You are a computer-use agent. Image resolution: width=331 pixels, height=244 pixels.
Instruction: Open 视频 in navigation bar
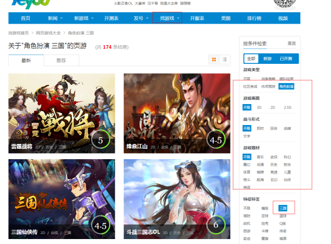(283, 18)
